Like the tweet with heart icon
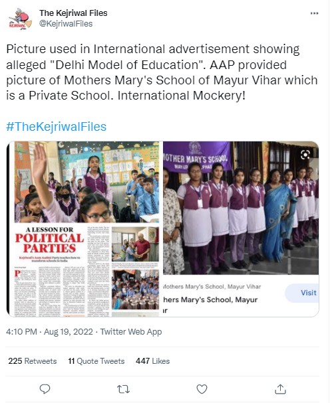Viewport: 334px width, 403px height. (x=202, y=389)
